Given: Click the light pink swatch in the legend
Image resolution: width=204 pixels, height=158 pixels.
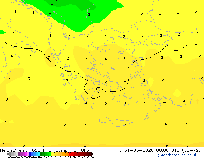Looking at the screenshot, I should (x=28, y=154).
